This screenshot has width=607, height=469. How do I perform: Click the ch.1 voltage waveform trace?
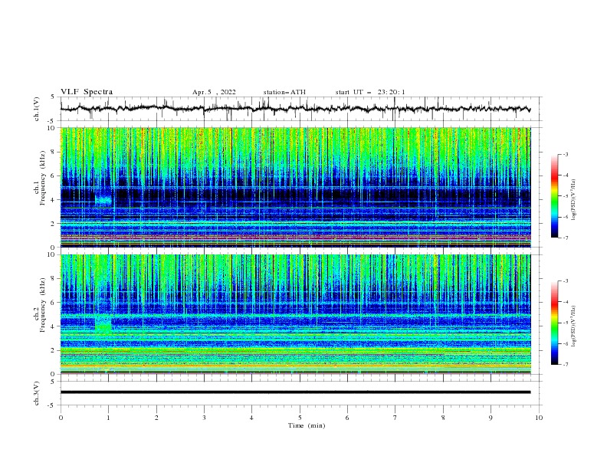point(295,109)
